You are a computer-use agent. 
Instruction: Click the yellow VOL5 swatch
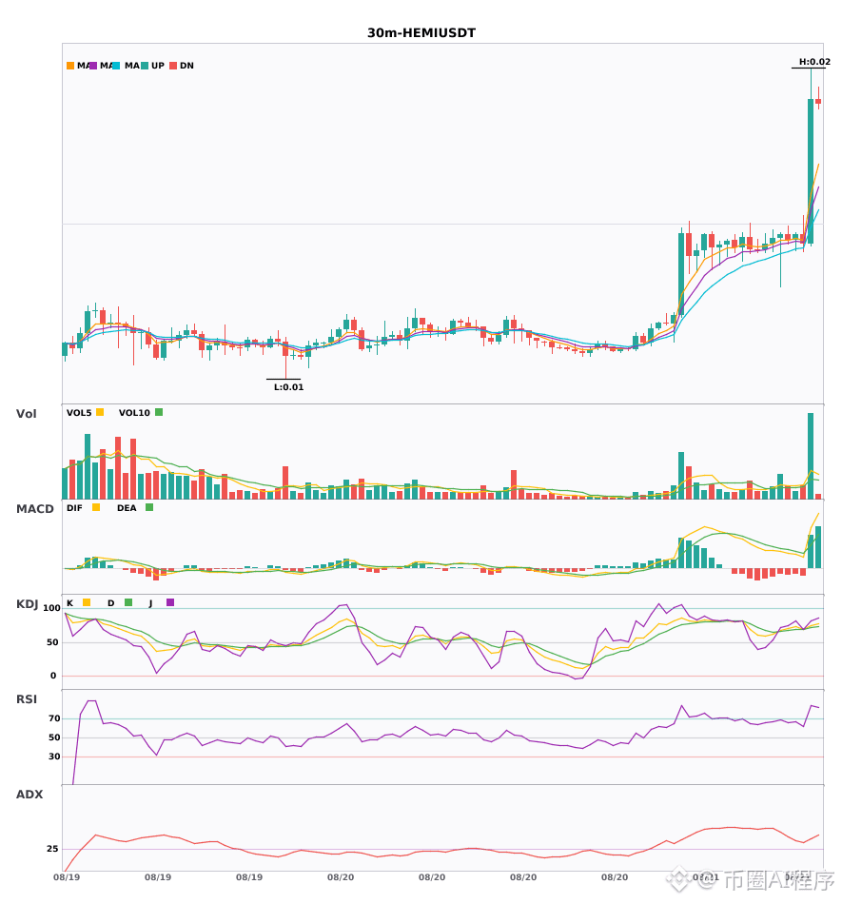[x=100, y=412]
